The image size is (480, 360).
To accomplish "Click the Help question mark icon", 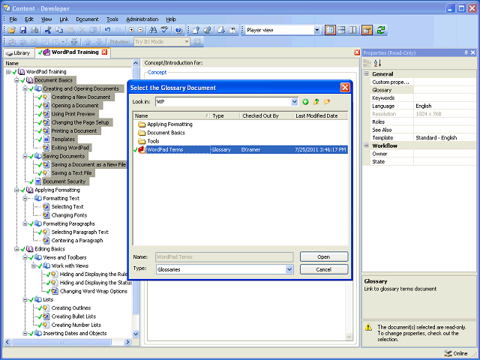I will [x=178, y=30].
